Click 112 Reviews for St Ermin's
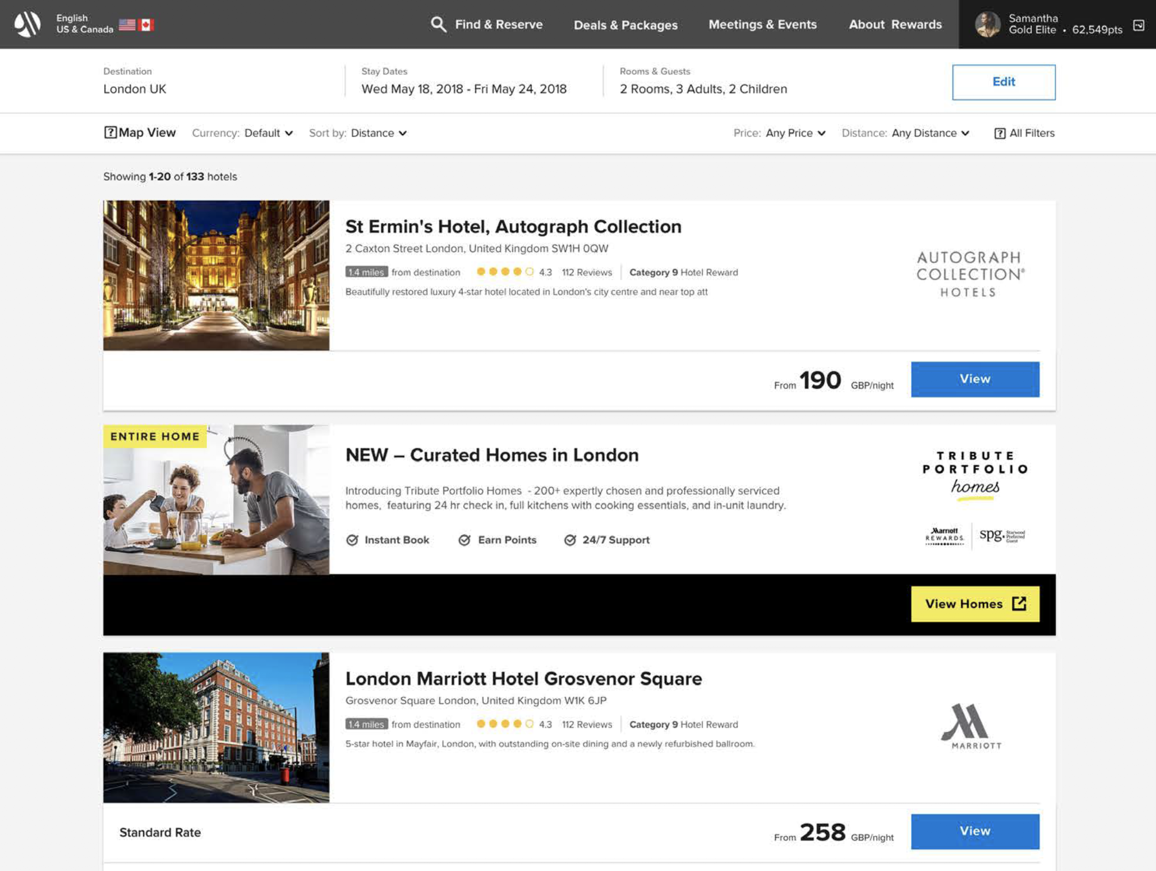Screen dimensions: 1156x871 (587, 273)
